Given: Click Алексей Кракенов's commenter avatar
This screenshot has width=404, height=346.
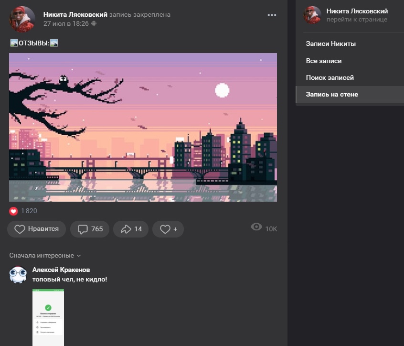Looking at the screenshot, I should [18, 275].
